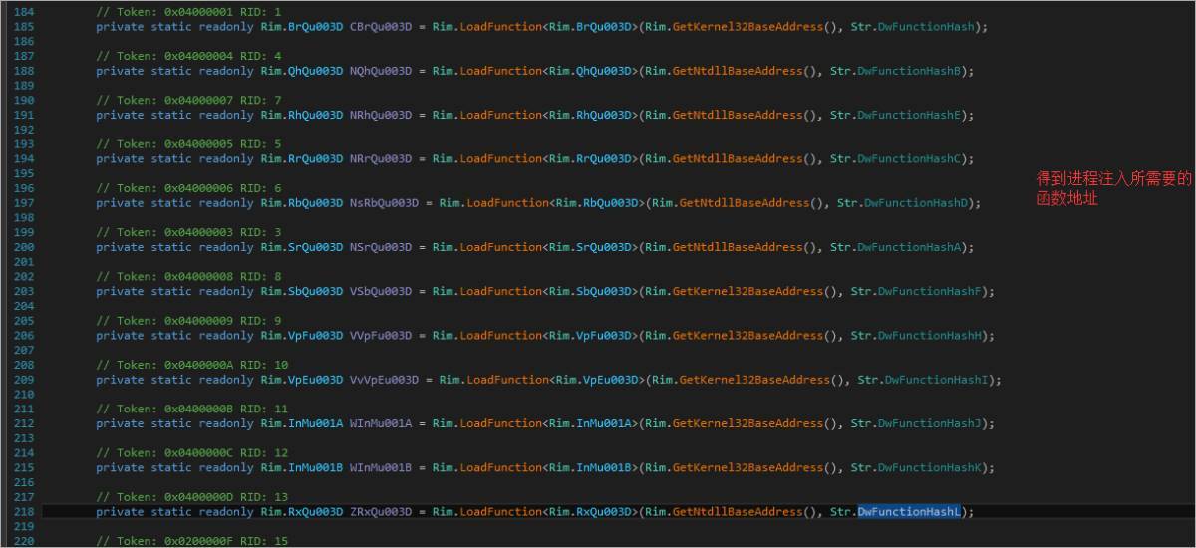Click comment 'Token: 0x0400000D RID: 13'
Image resolution: width=1196 pixels, height=548 pixels.
pos(192,496)
